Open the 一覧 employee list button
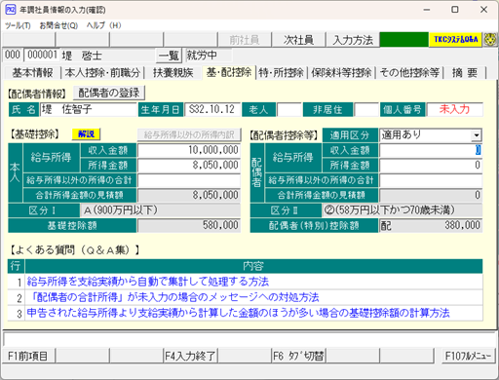 click(169, 56)
